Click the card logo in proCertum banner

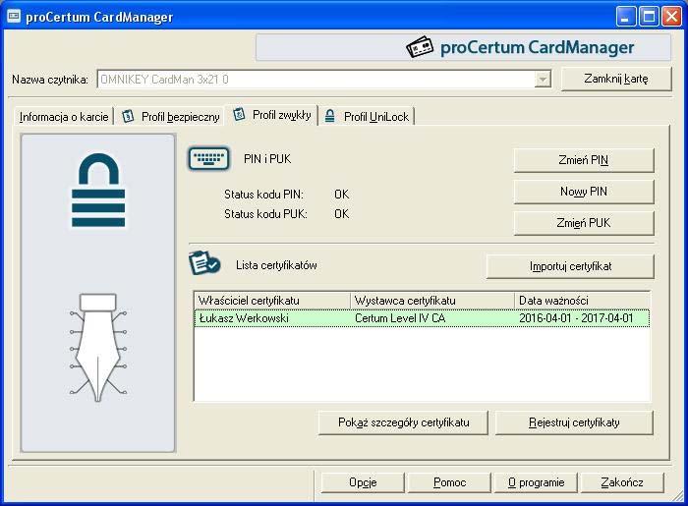(420, 47)
